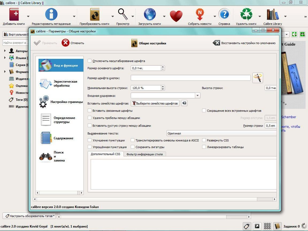The width and height of the screenshot is (308, 231).
Task: Check Упрощённая пунктуация option
Action: [x=90, y=147]
